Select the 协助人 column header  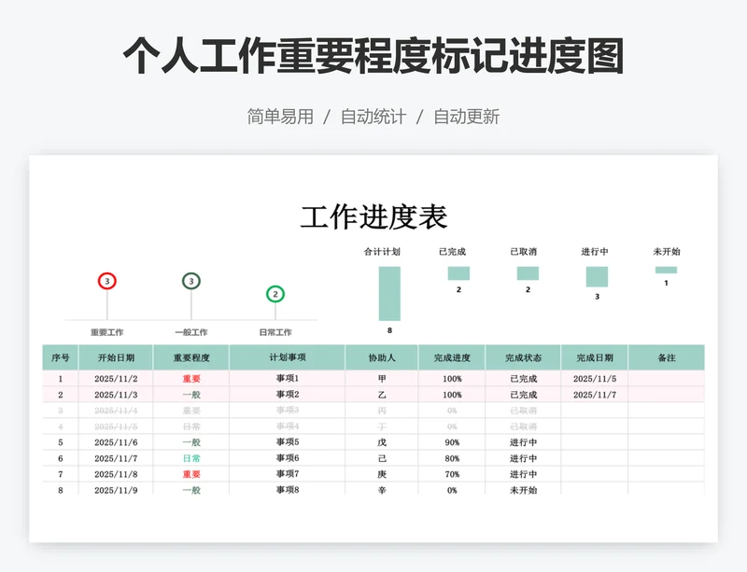click(382, 357)
